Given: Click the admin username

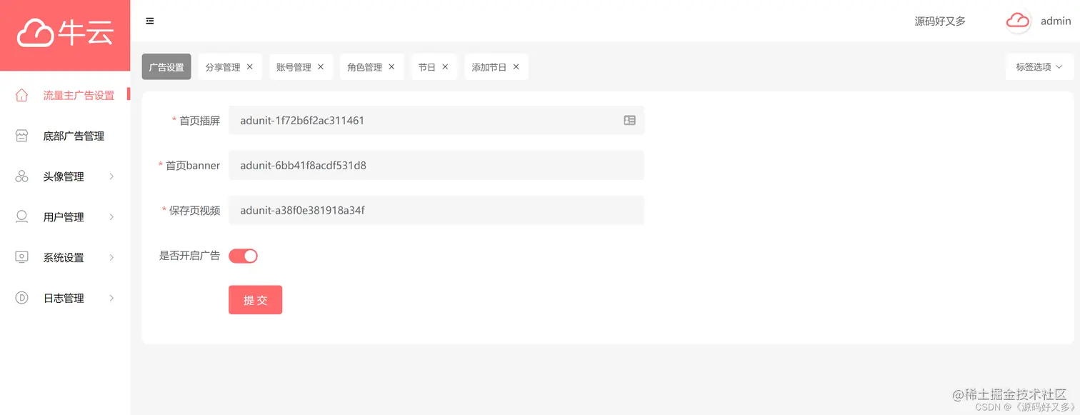Looking at the screenshot, I should point(1056,21).
